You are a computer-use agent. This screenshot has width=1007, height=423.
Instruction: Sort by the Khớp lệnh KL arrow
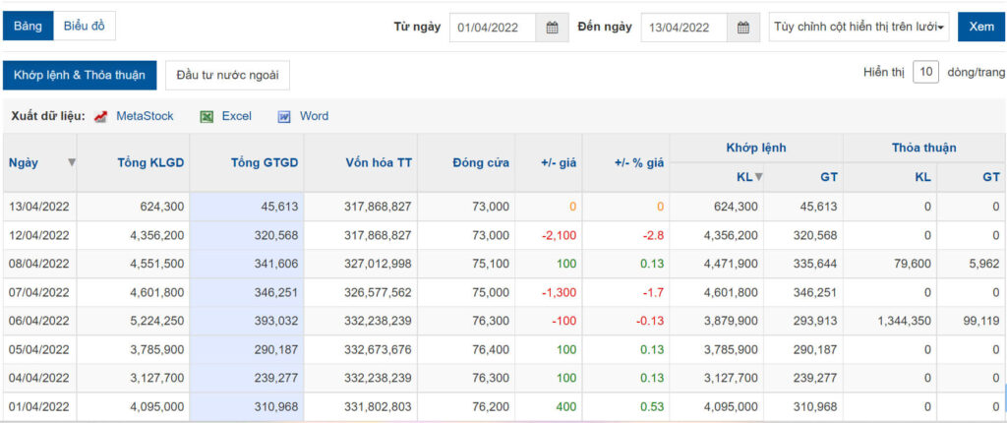pyautogui.click(x=758, y=177)
